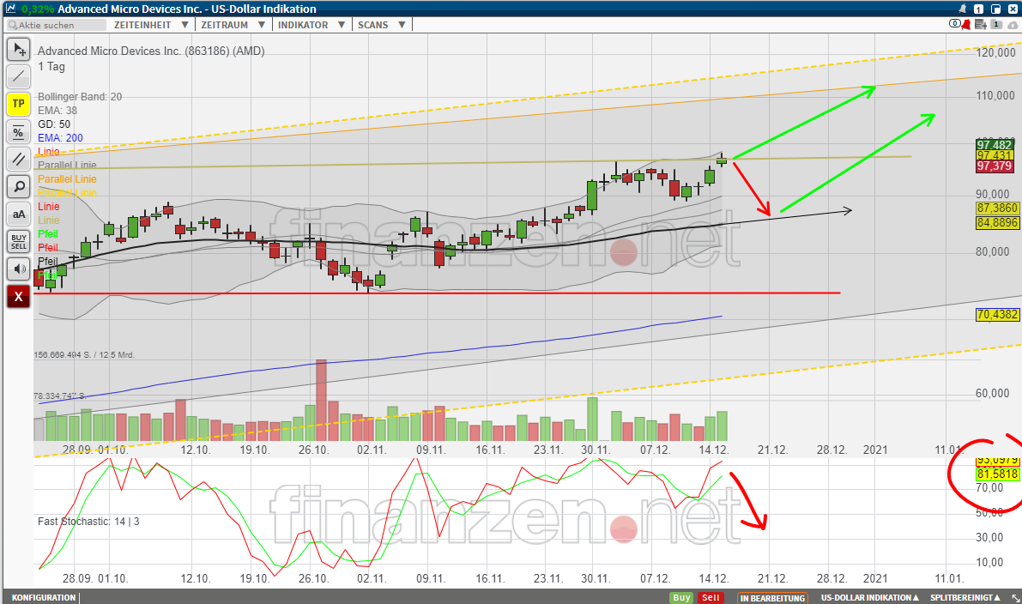Click the 1 Tag timeframe label

pyautogui.click(x=51, y=66)
